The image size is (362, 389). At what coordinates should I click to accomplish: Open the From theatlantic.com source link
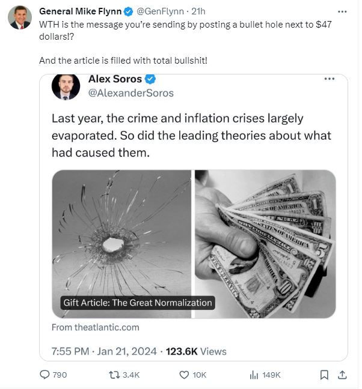[x=95, y=327]
